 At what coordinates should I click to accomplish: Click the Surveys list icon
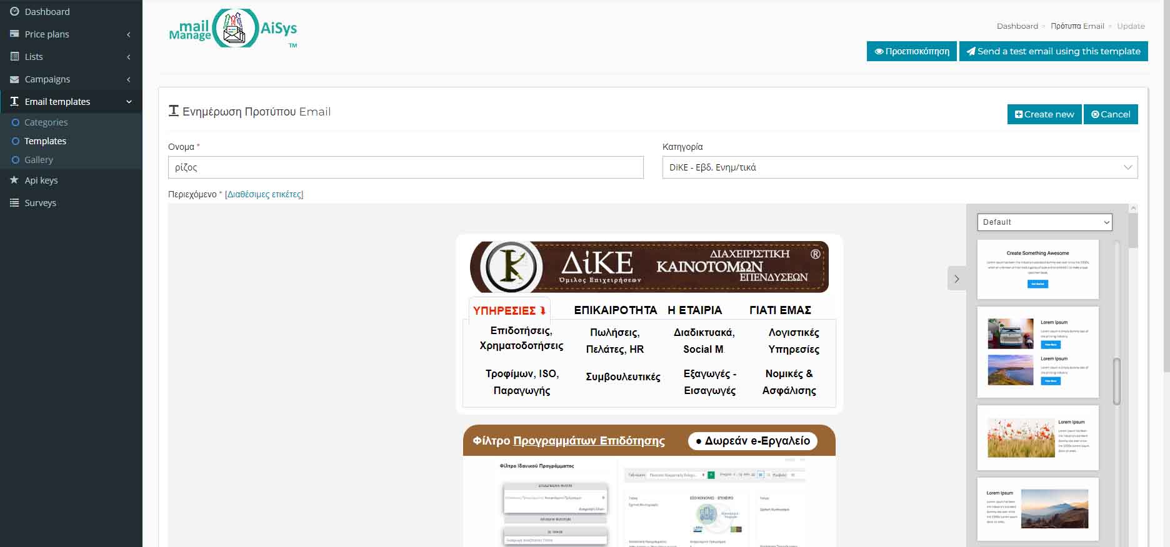pos(14,203)
